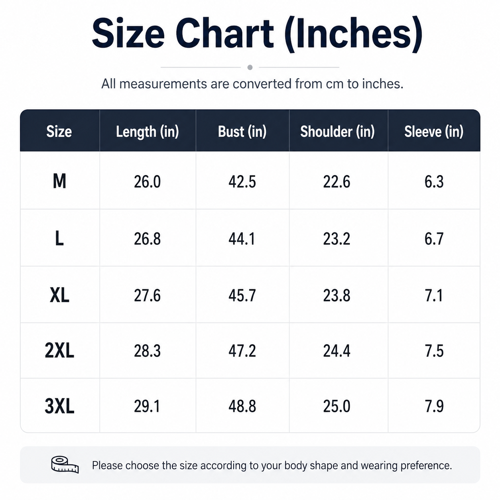
Task: Click the XL size row label
Action: [x=59, y=295]
